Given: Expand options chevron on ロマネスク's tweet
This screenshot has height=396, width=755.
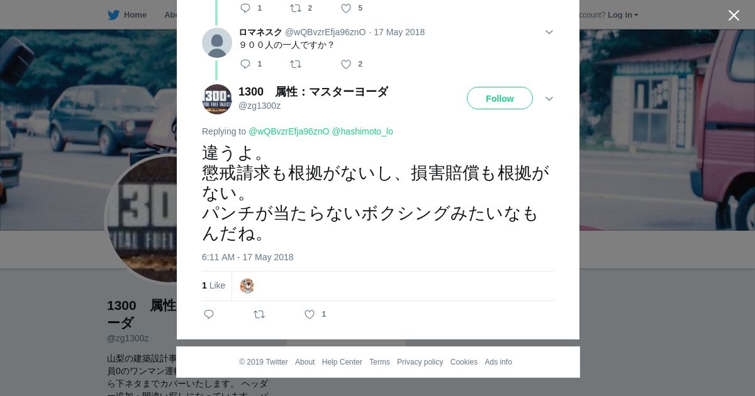Looking at the screenshot, I should coord(549,32).
